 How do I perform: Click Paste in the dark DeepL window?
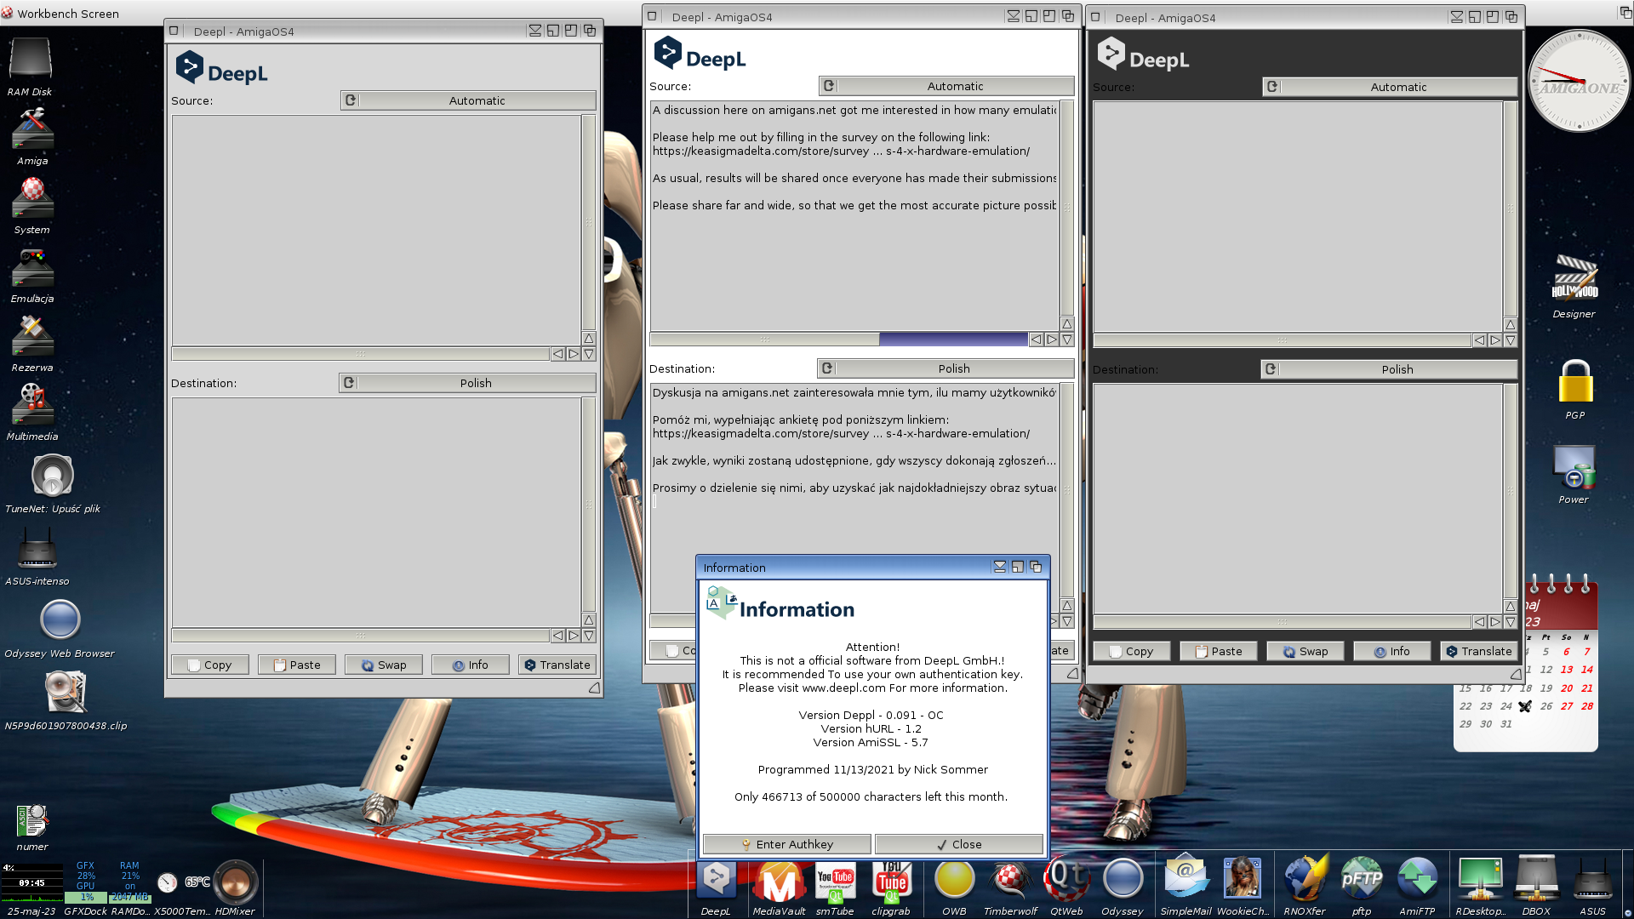coord(1219,651)
